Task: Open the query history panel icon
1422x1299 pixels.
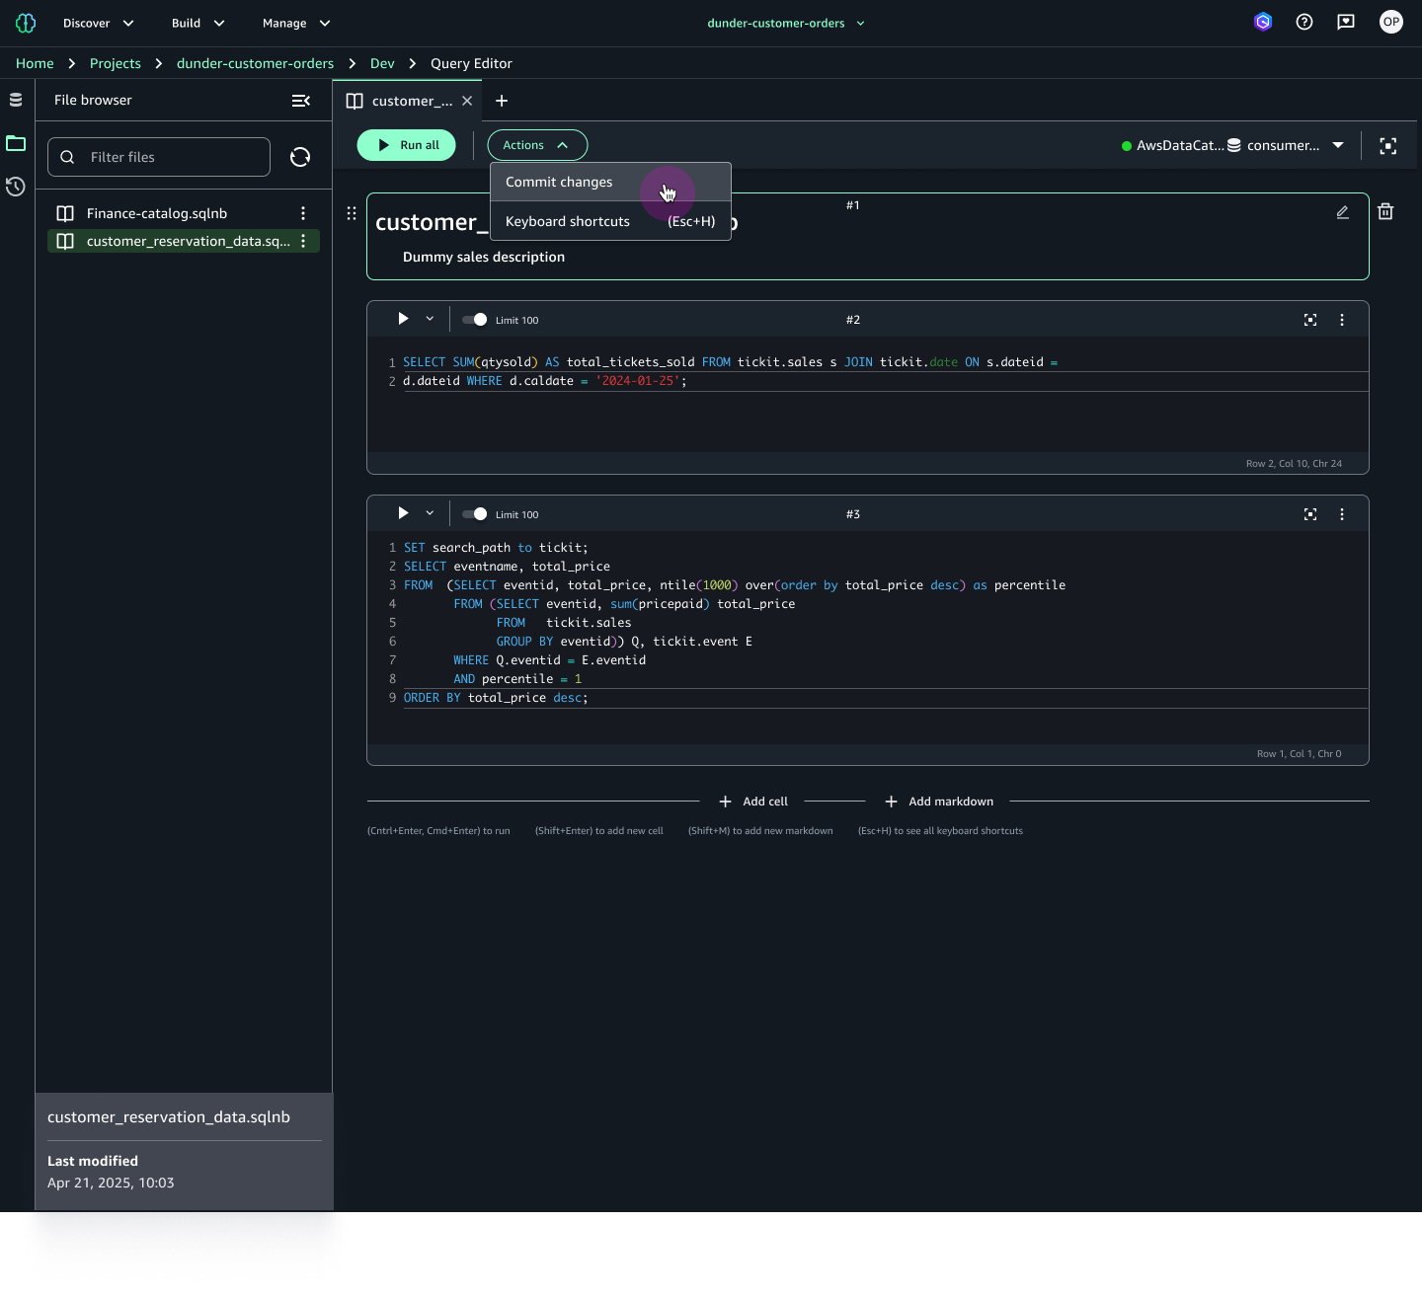Action: click(x=15, y=187)
